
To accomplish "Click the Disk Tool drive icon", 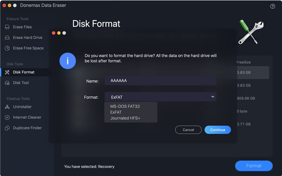I will pos(7,83).
